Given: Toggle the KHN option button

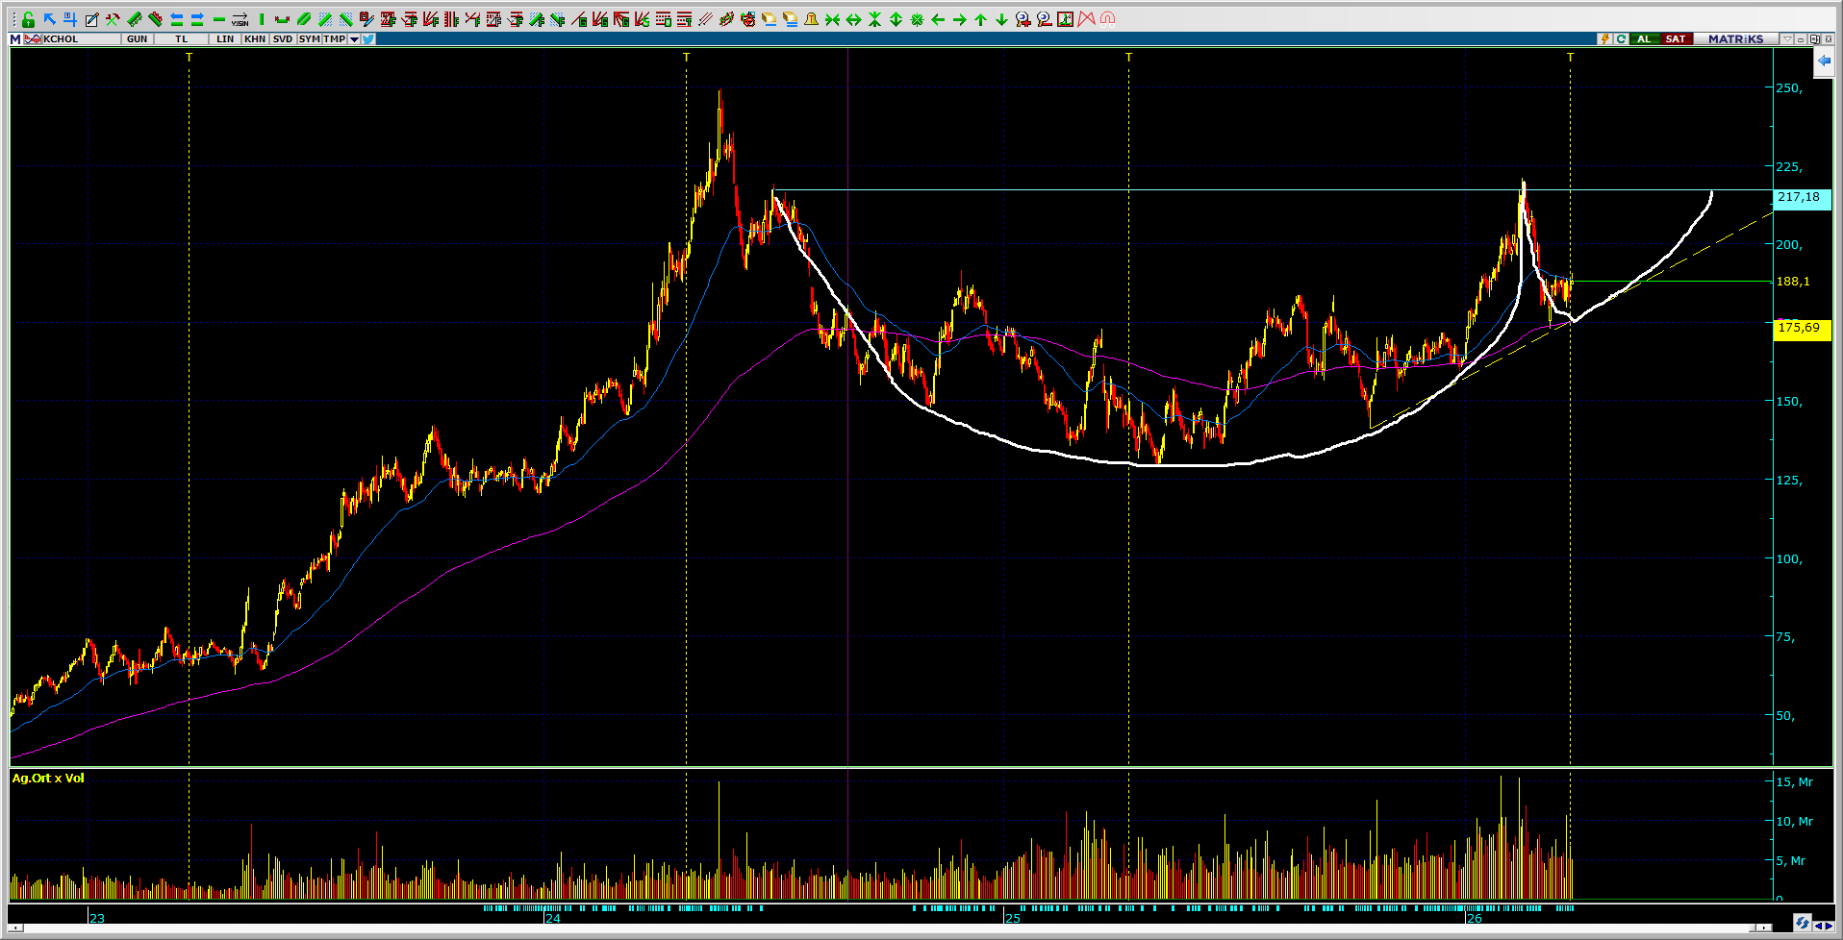Looking at the screenshot, I should [254, 39].
